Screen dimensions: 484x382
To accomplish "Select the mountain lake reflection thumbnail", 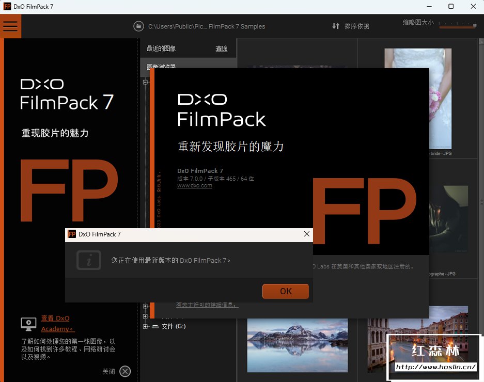I will 297,345.
